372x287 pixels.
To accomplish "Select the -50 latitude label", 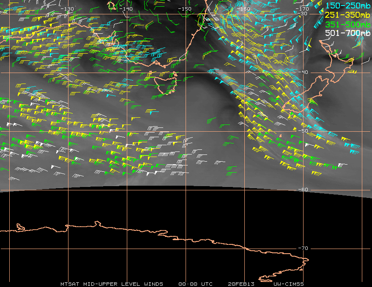I will (x=303, y=131).
